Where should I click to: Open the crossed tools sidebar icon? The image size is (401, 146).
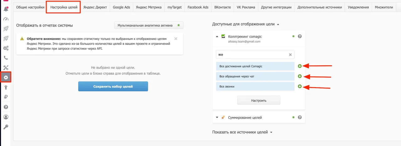[6, 68]
